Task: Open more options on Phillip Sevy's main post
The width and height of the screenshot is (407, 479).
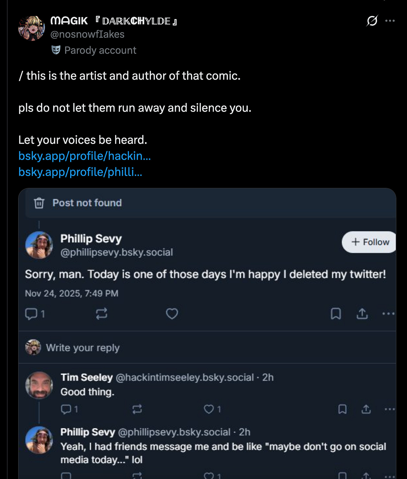Action: 388,314
